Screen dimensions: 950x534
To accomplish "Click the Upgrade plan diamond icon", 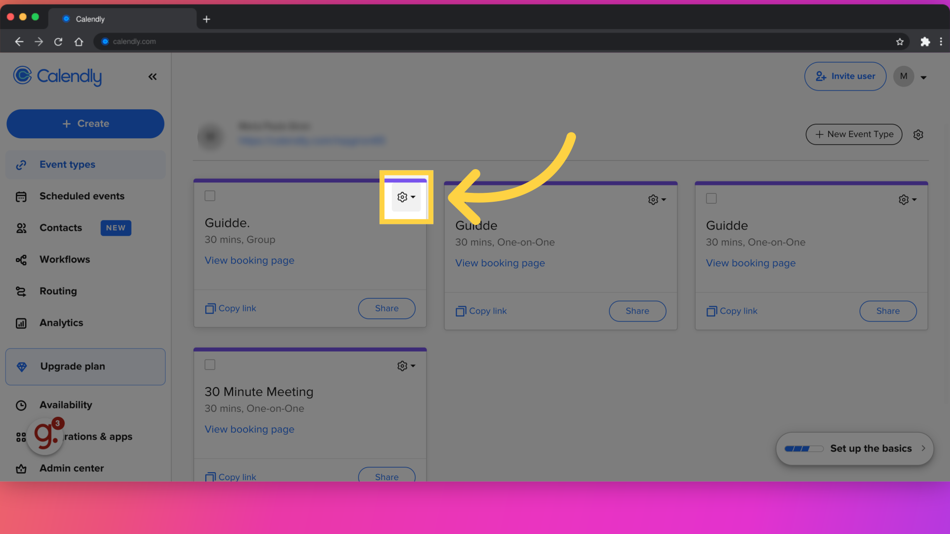I will tap(22, 366).
